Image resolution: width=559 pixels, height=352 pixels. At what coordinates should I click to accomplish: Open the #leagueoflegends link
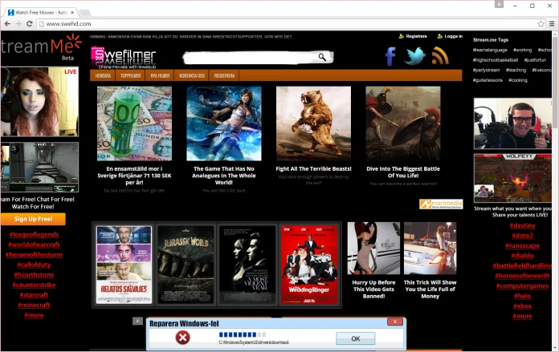(34, 235)
